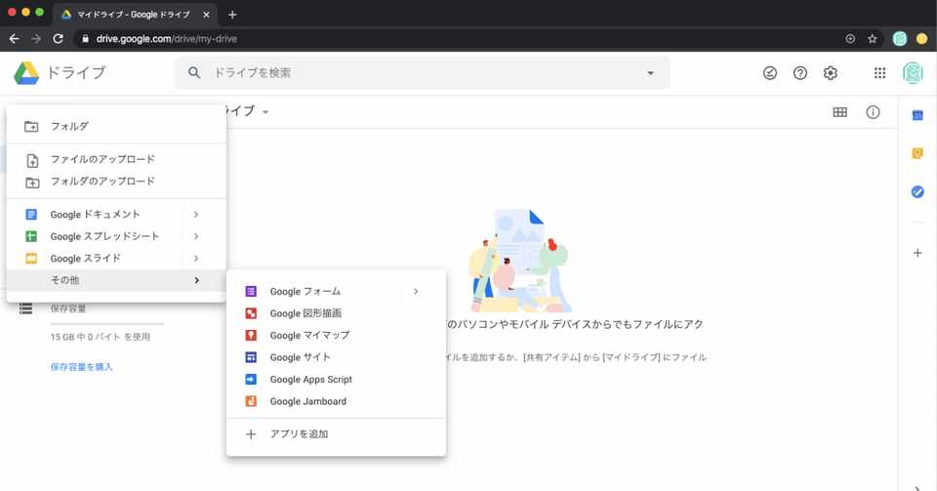Viewport: 937px width, 491px height.
Task: Click the Jamboard orange icon
Action: (251, 401)
